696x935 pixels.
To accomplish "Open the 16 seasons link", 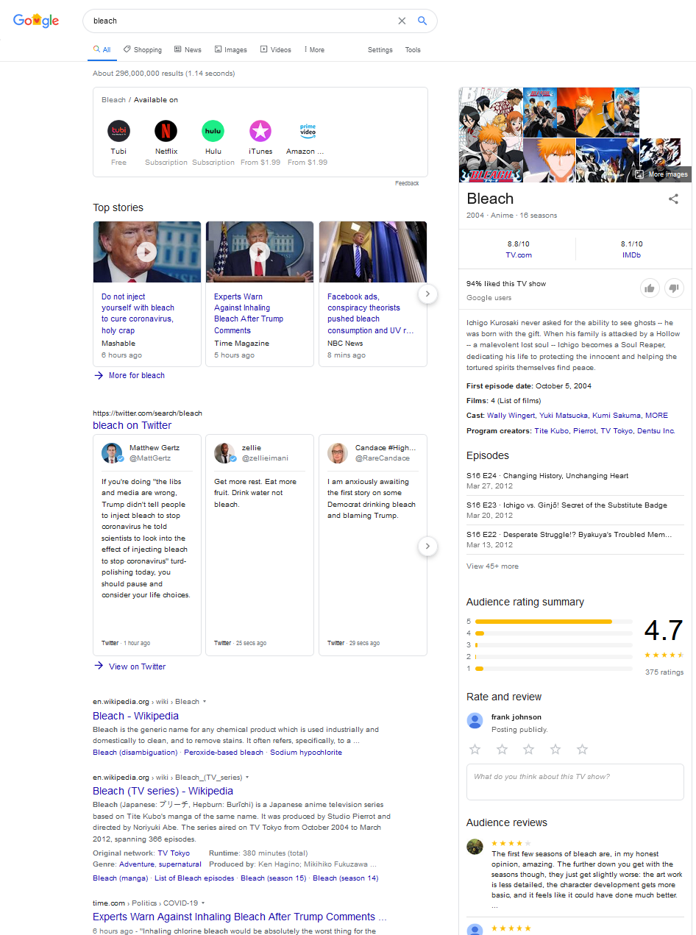I will click(x=538, y=216).
